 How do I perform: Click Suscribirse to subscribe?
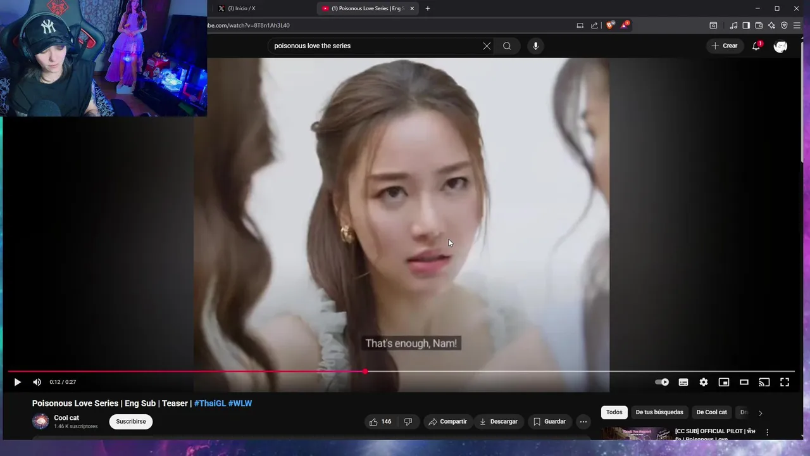click(131, 421)
